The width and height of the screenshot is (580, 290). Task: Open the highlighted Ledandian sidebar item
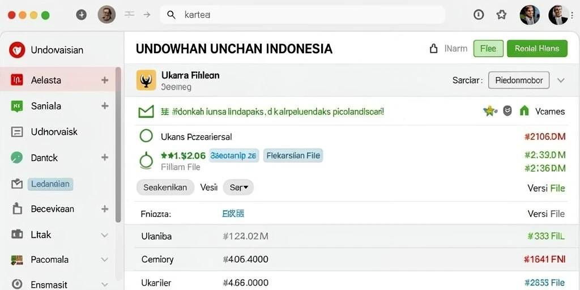click(50, 184)
